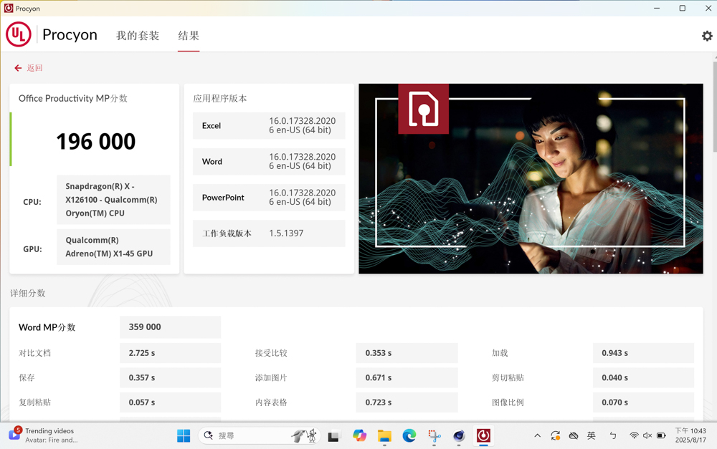Click the Word MP分数 label
This screenshot has height=449, width=717.
coord(47,327)
